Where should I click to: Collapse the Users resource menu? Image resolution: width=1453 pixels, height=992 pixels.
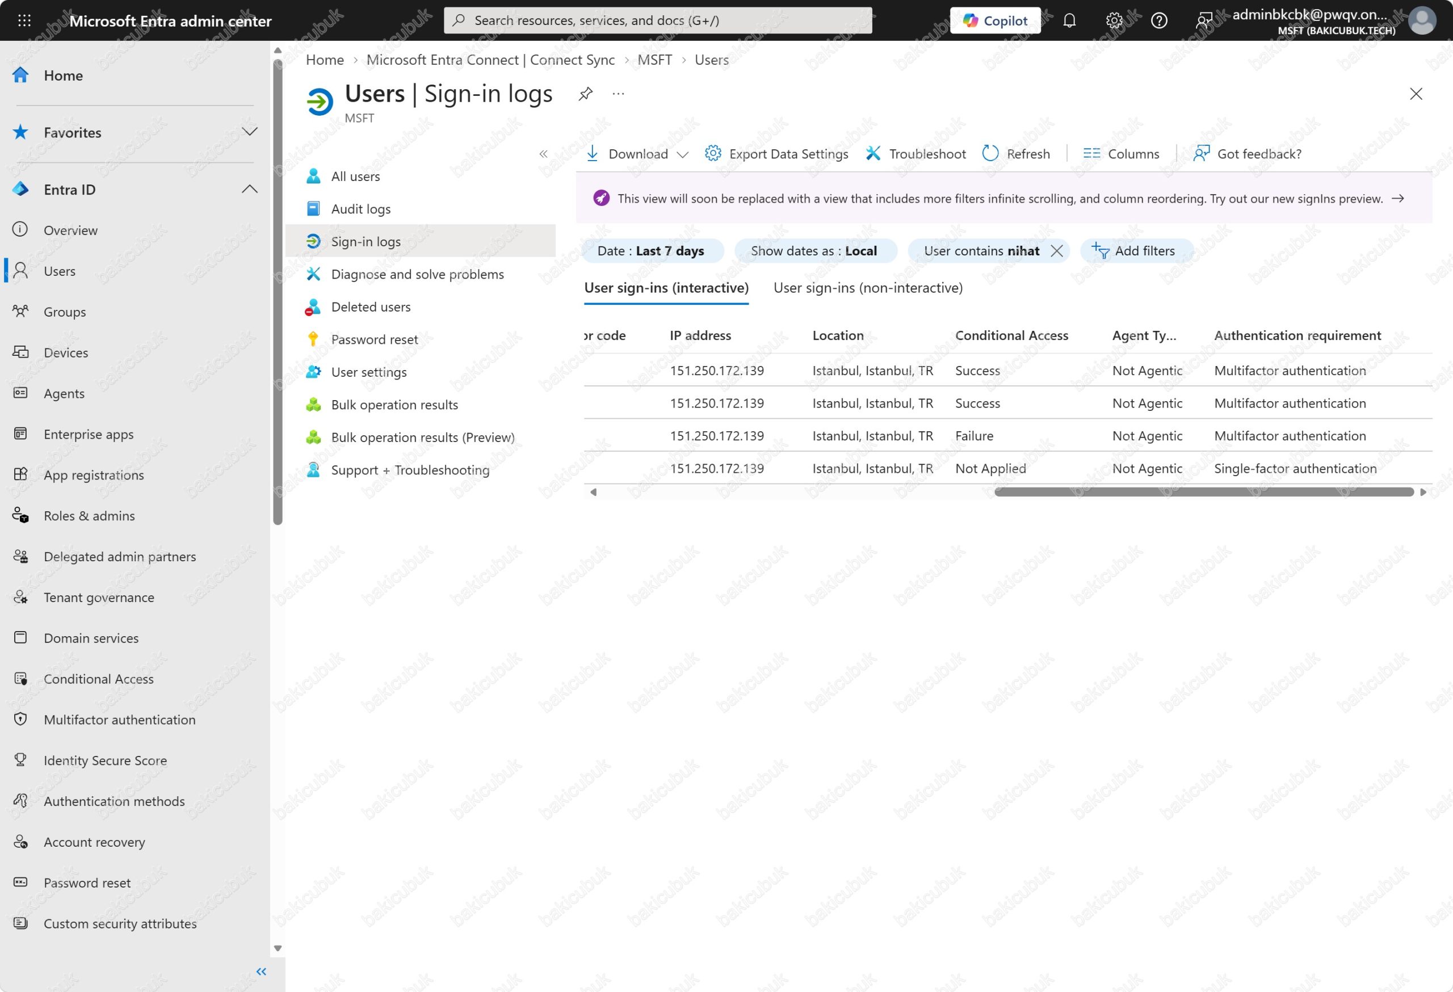click(543, 154)
